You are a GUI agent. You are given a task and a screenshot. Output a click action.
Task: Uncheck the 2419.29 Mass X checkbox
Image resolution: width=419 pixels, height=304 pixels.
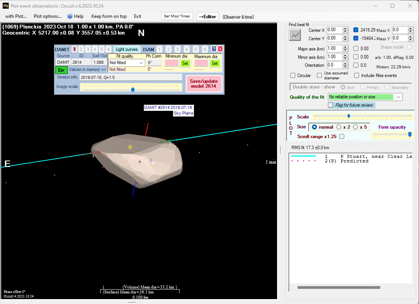(x=356, y=30)
